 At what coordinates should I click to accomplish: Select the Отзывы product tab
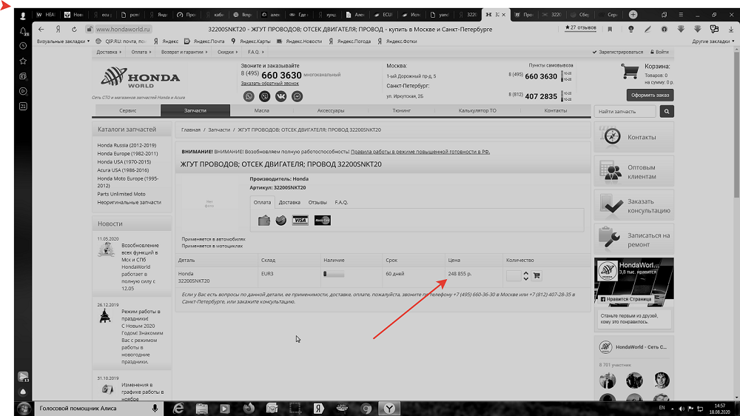(317, 202)
